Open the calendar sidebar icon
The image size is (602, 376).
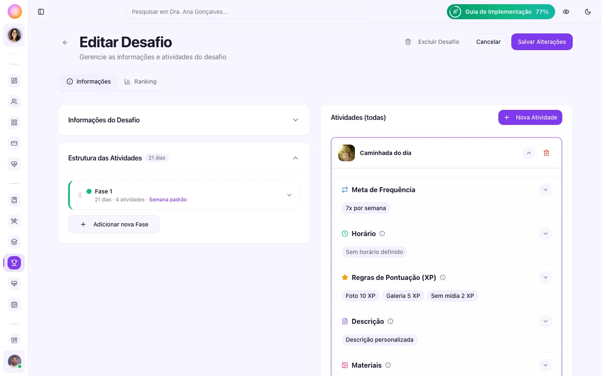(x=14, y=305)
